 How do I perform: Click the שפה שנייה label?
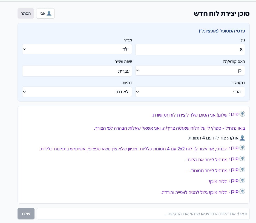[123, 61]
